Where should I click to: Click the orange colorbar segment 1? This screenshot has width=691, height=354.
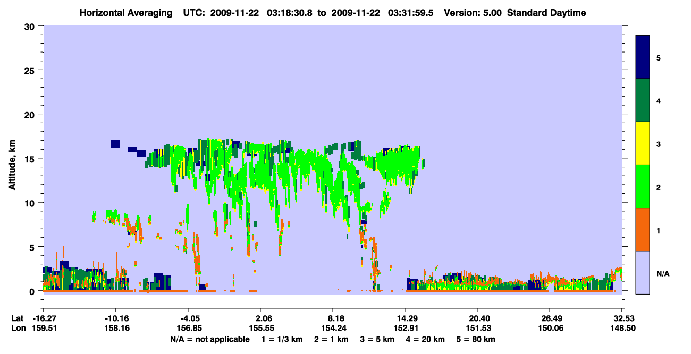click(643, 229)
